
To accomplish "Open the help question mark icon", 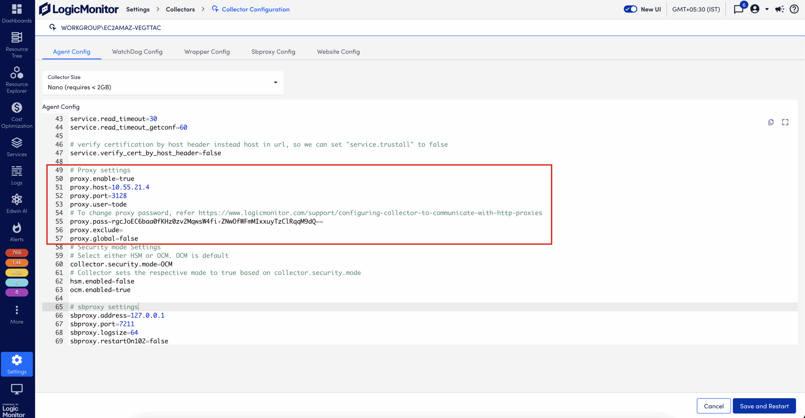I will (x=794, y=9).
